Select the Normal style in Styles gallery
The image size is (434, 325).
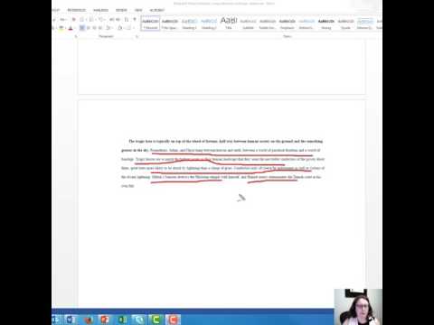click(150, 23)
